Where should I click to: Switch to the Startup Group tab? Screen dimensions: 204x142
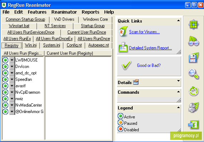coord(93,26)
